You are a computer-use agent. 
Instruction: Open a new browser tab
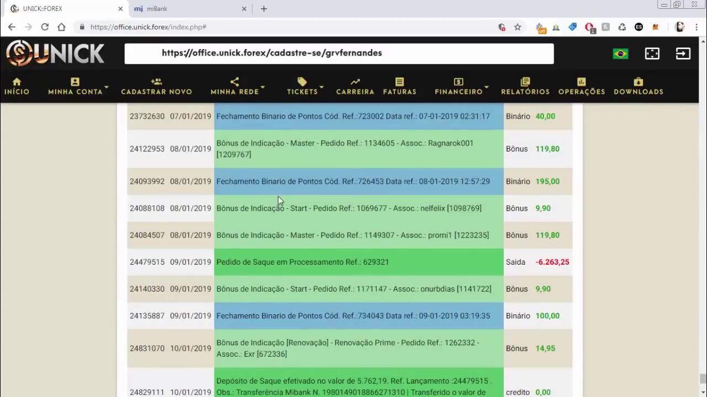coord(263,9)
